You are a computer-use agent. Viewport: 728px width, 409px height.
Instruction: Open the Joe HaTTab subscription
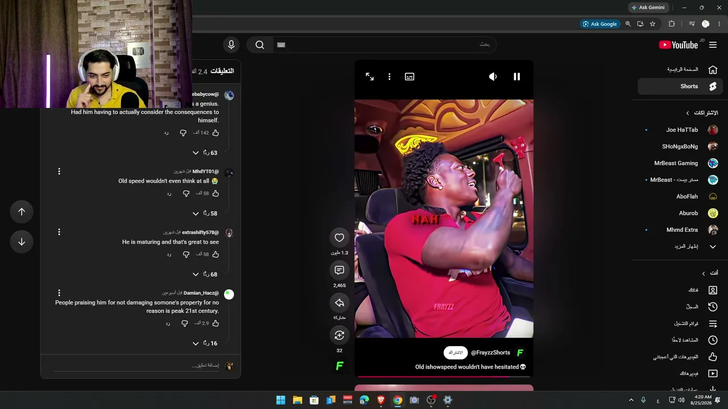tap(680, 130)
